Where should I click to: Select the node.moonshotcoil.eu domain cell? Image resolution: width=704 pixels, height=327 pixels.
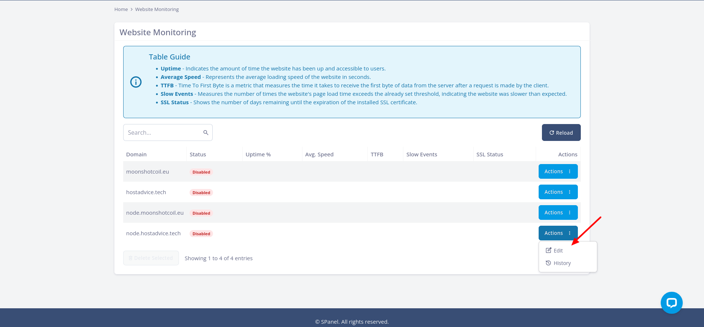(155, 212)
